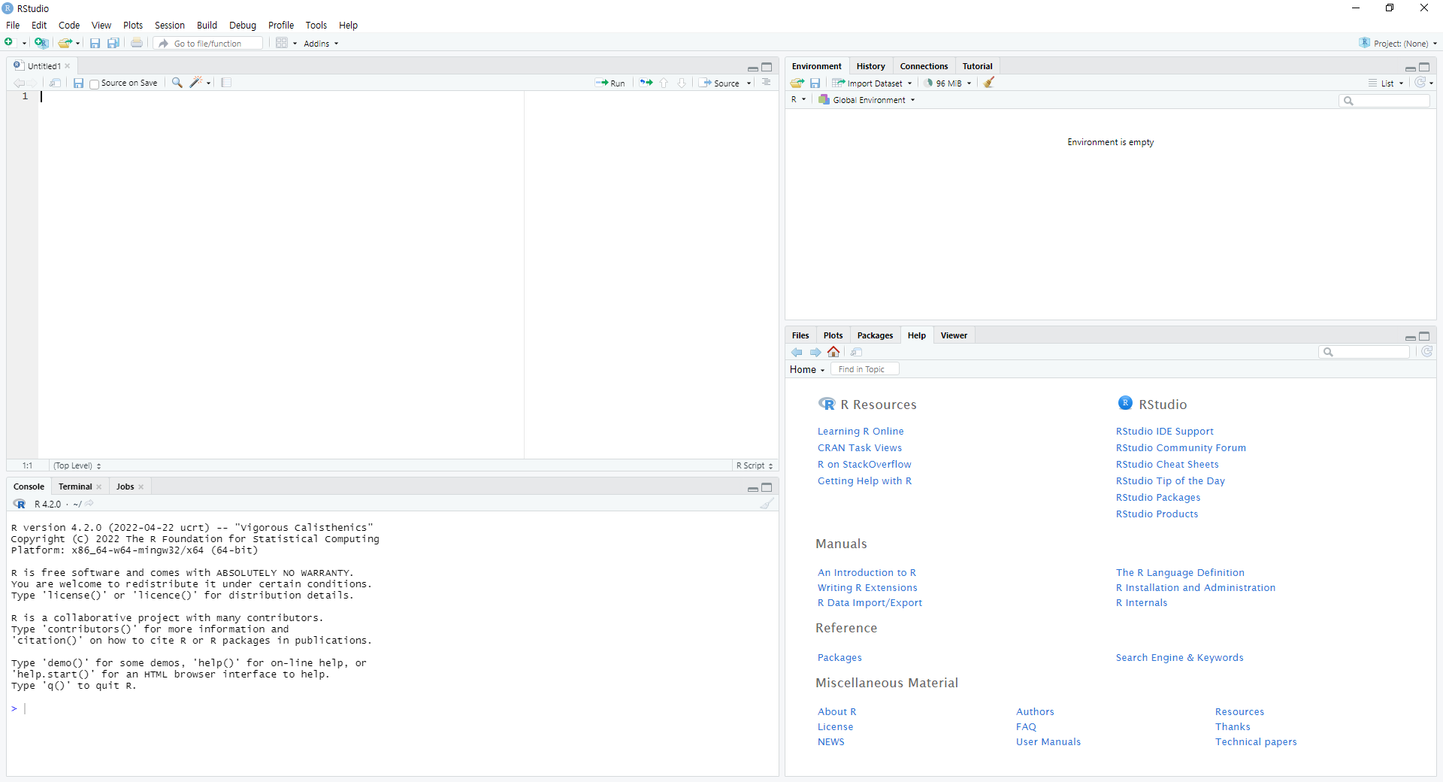Open the RStudio Cheat Sheets link
This screenshot has width=1443, height=782.
[x=1167, y=464]
